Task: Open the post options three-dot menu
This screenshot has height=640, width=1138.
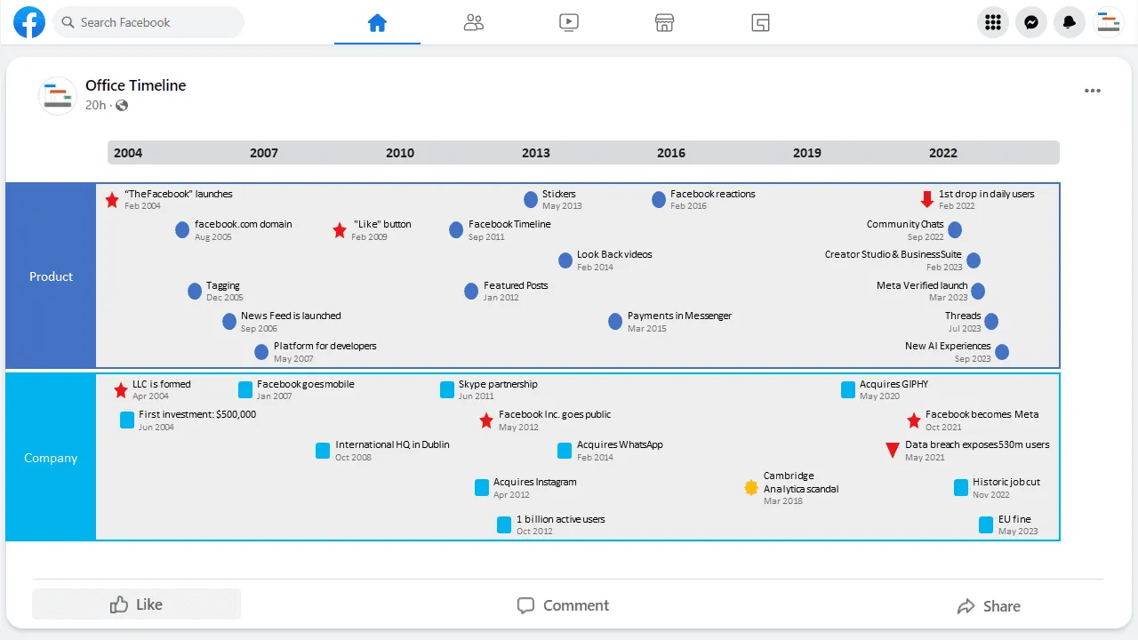Action: [1092, 90]
